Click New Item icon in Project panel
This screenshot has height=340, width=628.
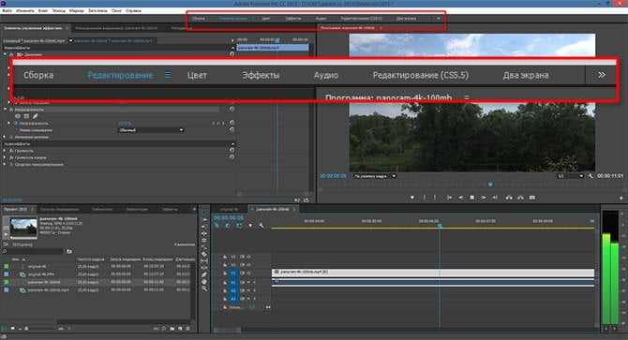click(180, 329)
